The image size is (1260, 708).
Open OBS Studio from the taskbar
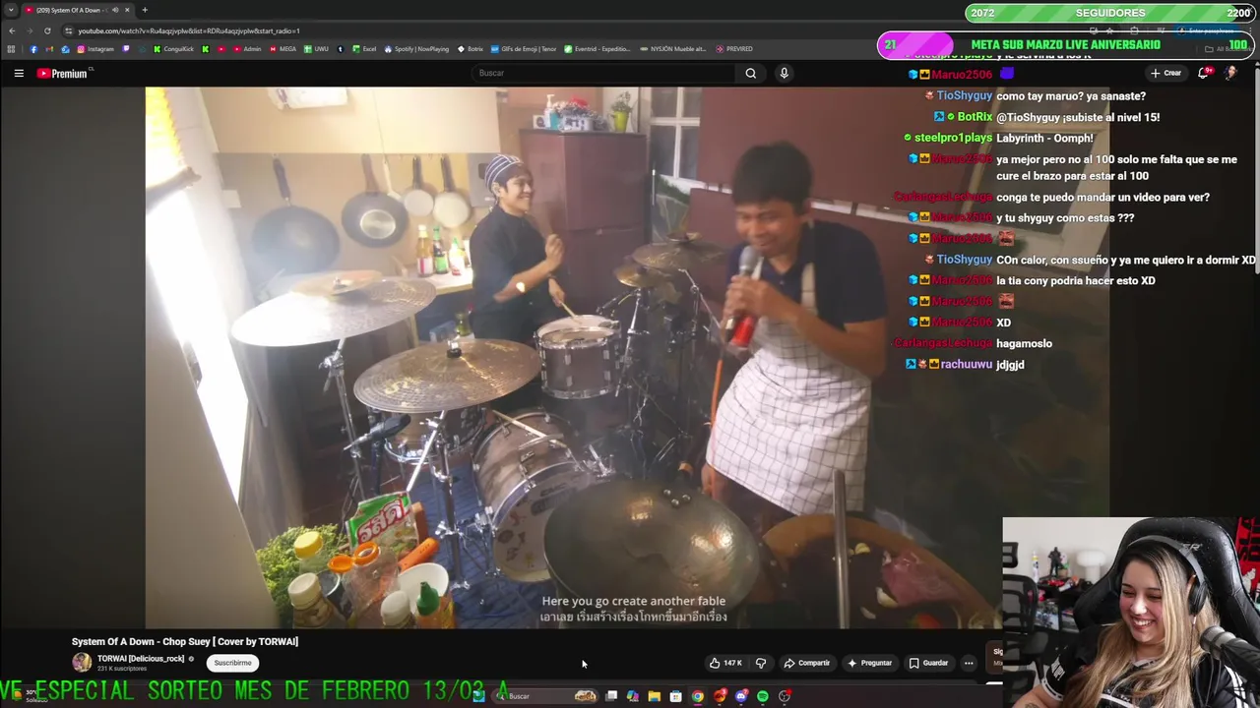(x=785, y=696)
